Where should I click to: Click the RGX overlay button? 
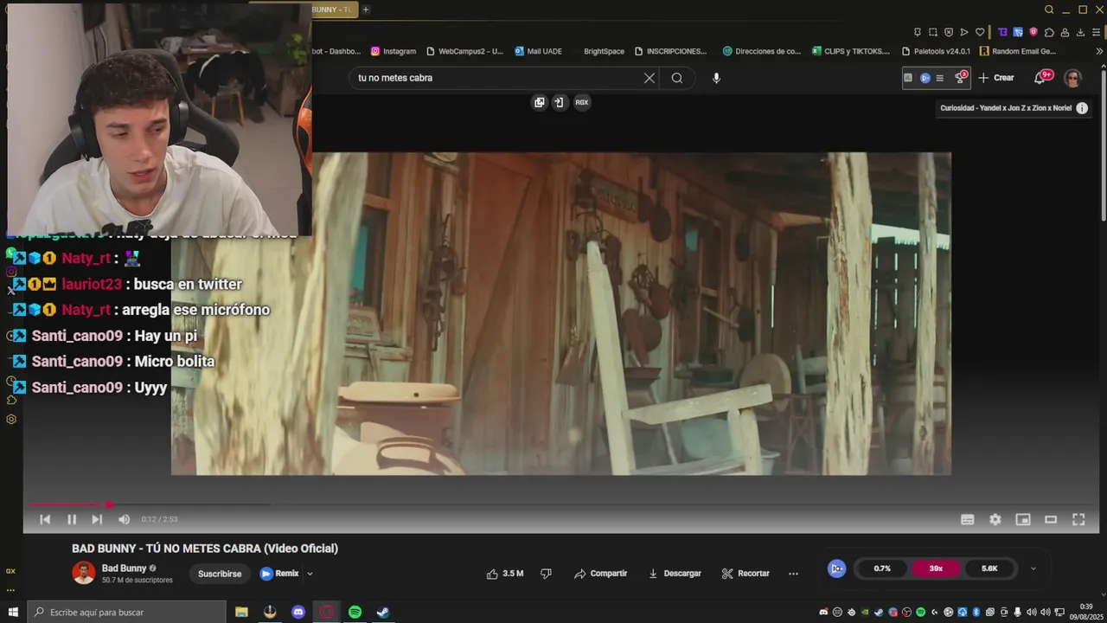pyautogui.click(x=582, y=102)
